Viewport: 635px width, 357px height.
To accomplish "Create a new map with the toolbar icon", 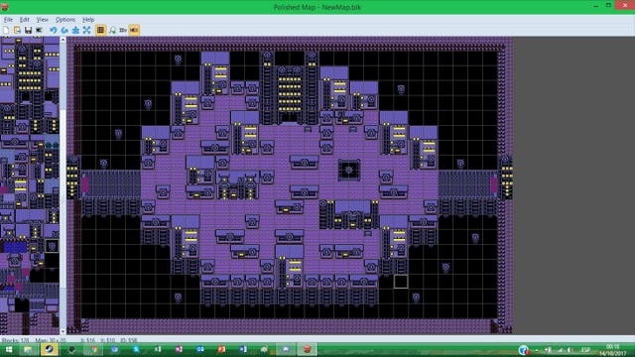I will (x=6, y=30).
